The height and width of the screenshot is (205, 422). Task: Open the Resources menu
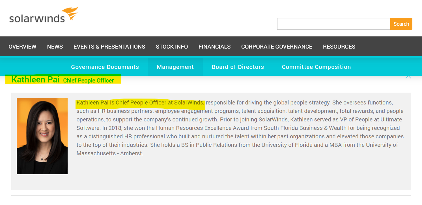(339, 47)
